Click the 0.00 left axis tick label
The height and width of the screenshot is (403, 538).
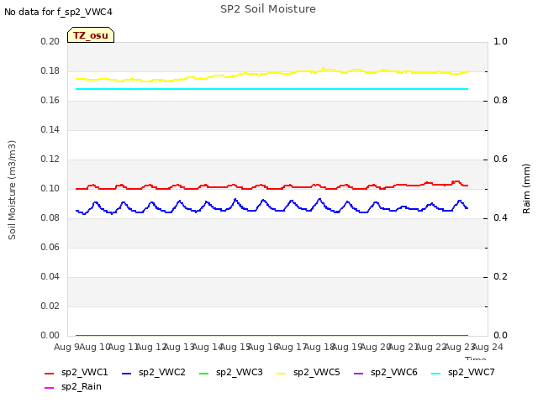click(50, 336)
